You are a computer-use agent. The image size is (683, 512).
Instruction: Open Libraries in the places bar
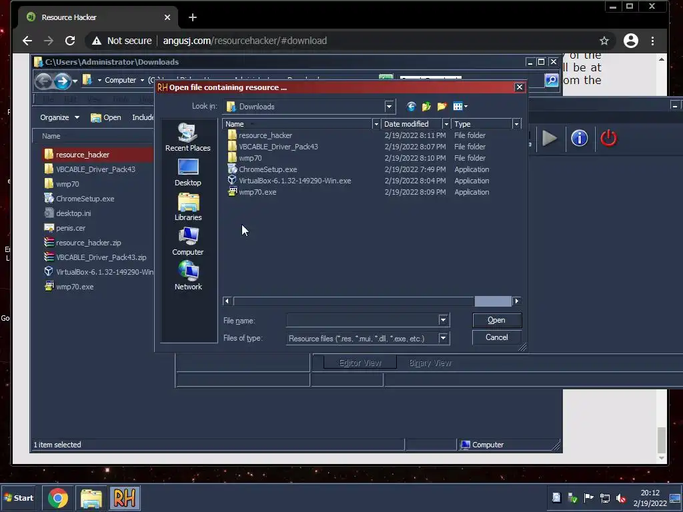pos(187,207)
